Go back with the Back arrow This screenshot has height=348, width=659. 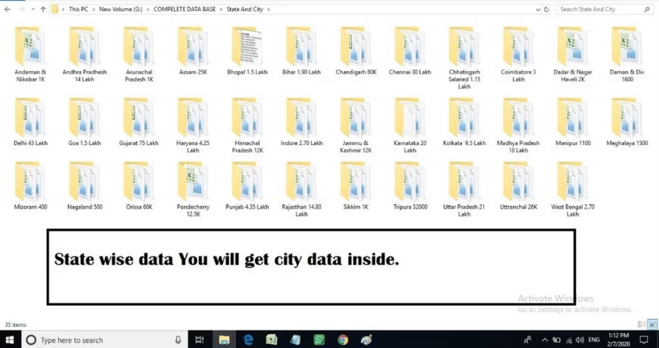(x=7, y=9)
